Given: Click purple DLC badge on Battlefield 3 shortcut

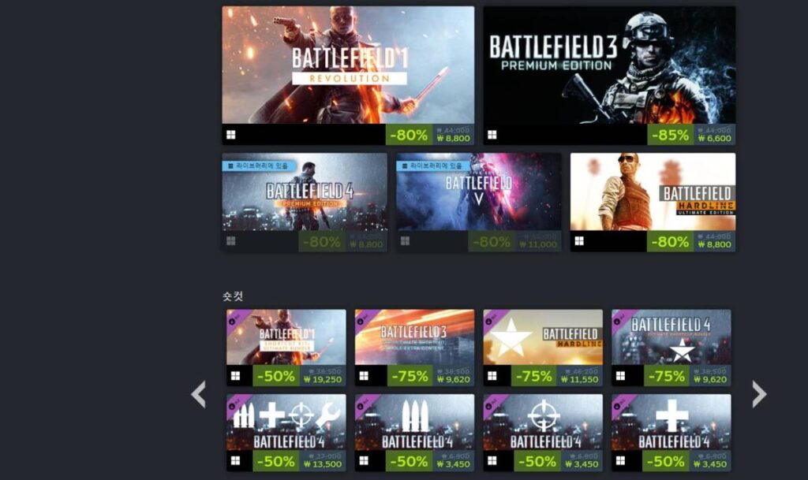Looking at the screenshot, I should (365, 319).
